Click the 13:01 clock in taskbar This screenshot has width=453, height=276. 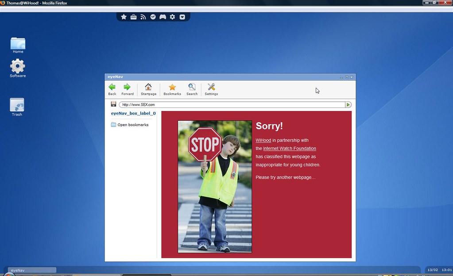click(x=446, y=270)
